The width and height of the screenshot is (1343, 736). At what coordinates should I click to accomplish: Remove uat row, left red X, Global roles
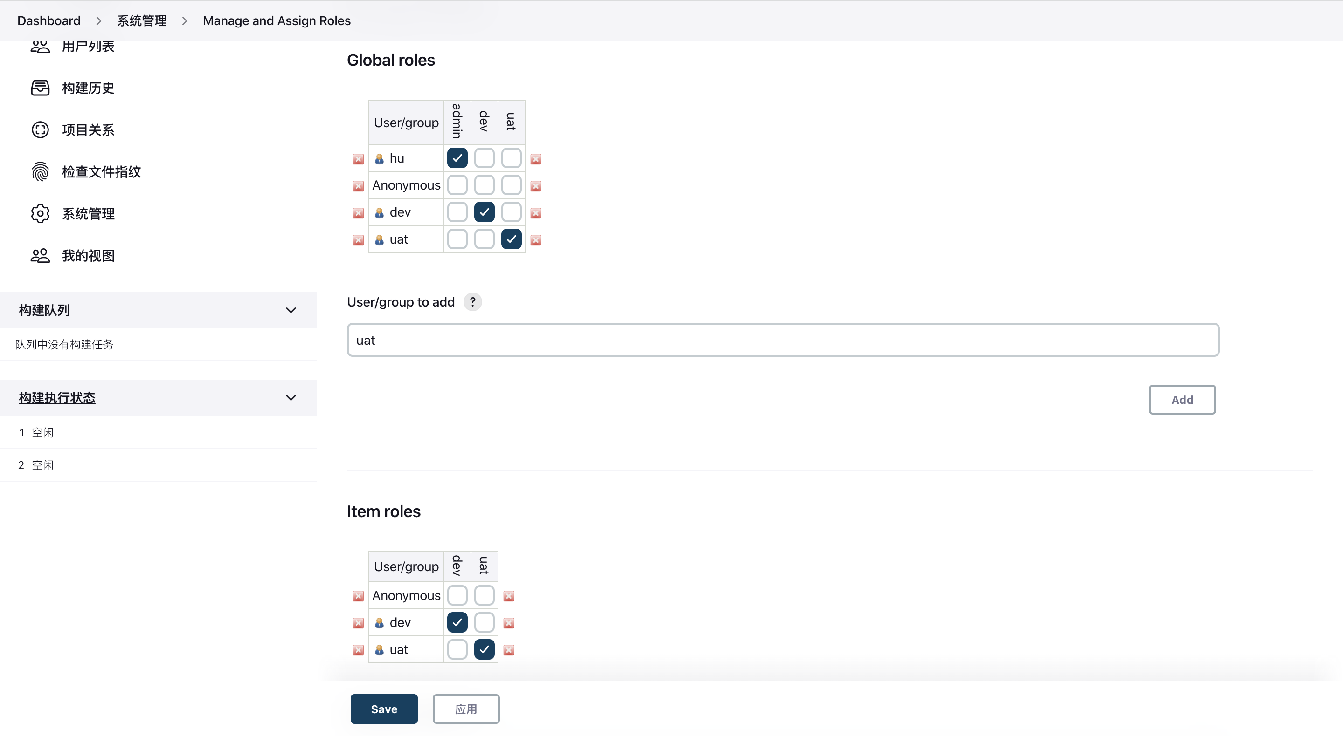tap(358, 240)
